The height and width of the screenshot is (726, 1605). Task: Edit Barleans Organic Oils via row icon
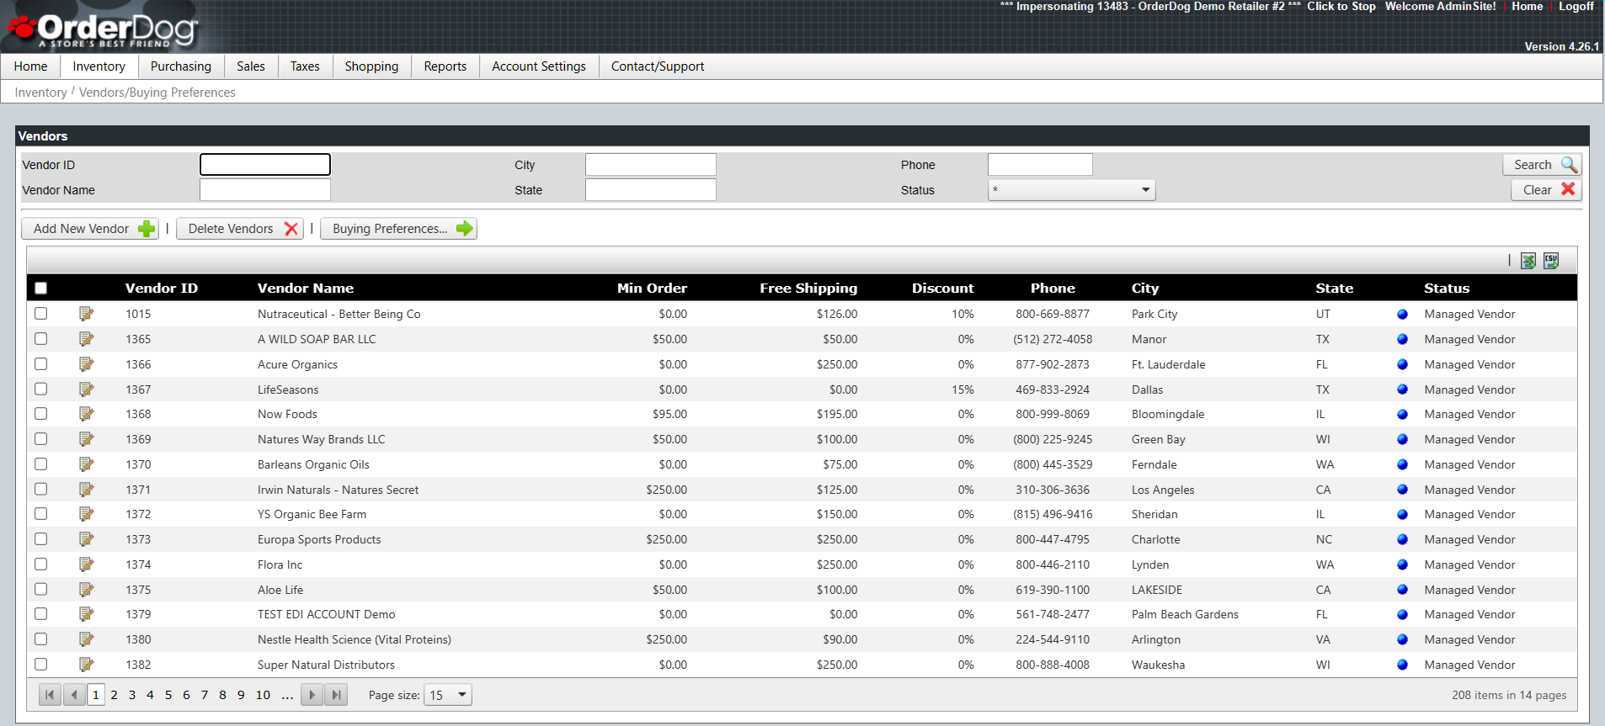click(x=86, y=464)
